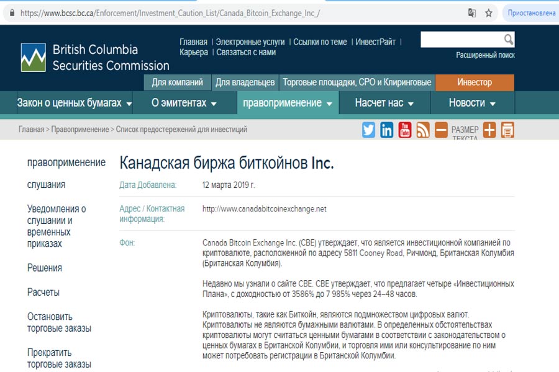Open the BCSC Twitter page icon
Image resolution: width=559 pixels, height=372 pixels.
point(368,130)
